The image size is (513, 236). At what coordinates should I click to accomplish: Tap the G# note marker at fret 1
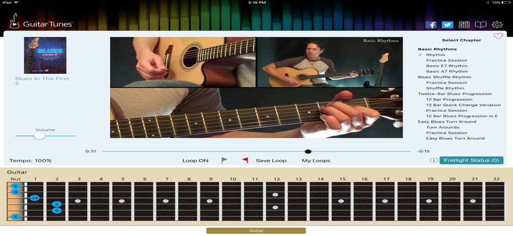pyautogui.click(x=35, y=198)
